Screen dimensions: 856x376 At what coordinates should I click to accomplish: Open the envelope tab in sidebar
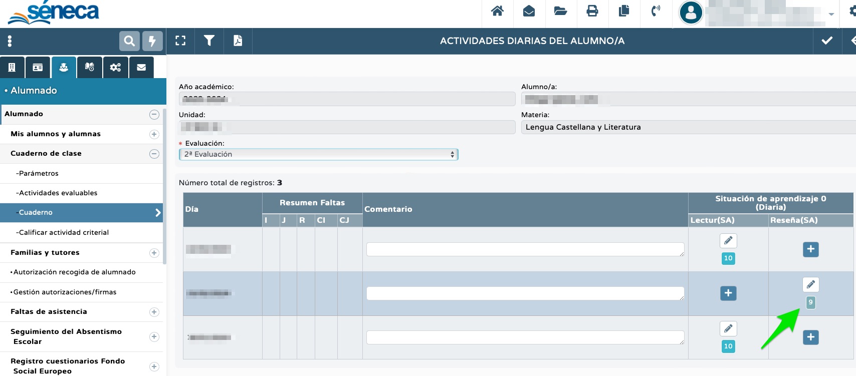click(x=141, y=67)
